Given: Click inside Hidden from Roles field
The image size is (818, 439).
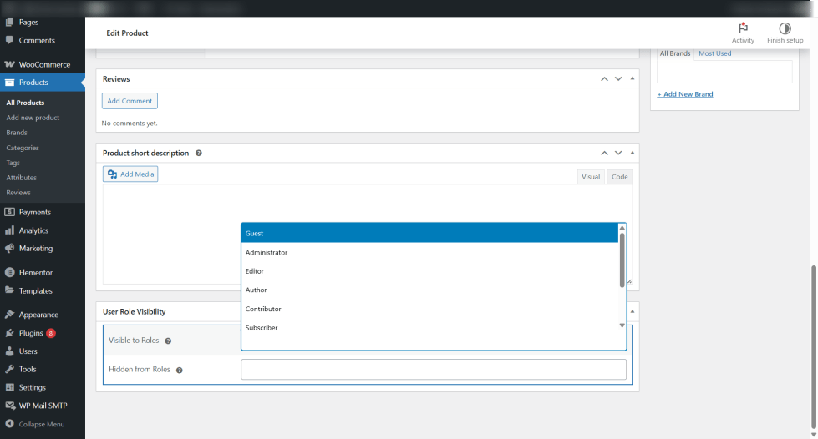Looking at the screenshot, I should (x=434, y=369).
